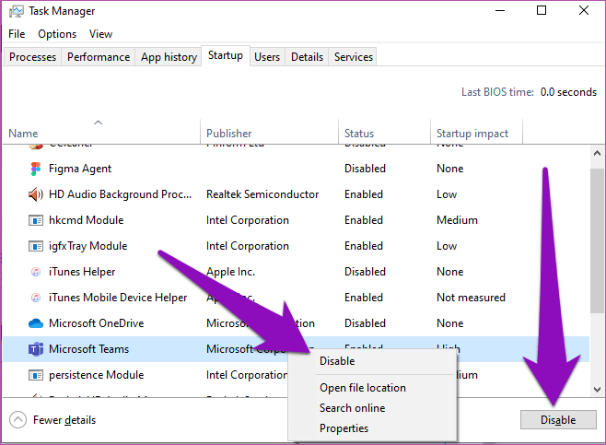Screen dimensions: 606x445
Task: Select the Figma Agent row name
Action: (80, 169)
